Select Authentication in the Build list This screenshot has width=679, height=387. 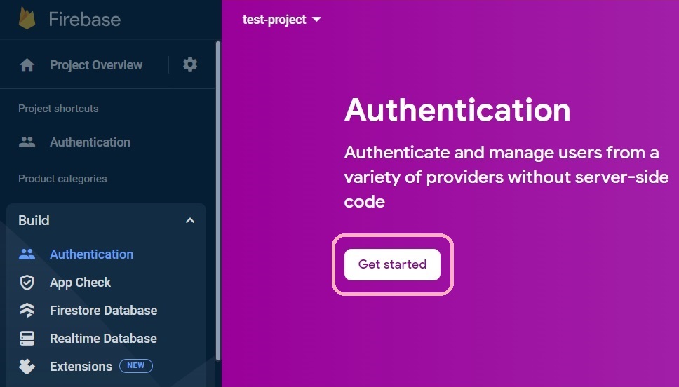click(91, 254)
